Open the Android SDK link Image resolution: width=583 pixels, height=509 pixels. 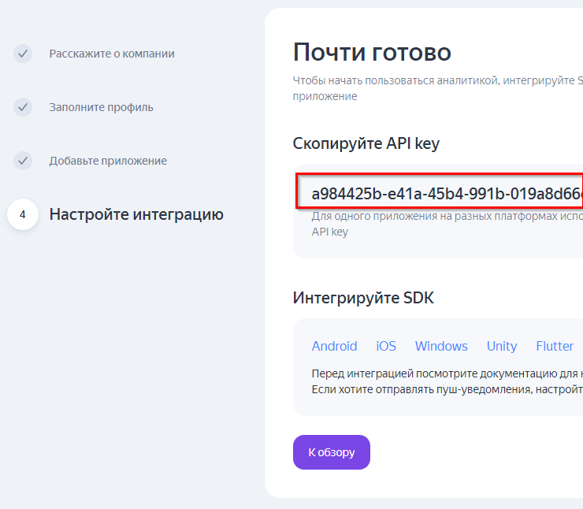[334, 346]
